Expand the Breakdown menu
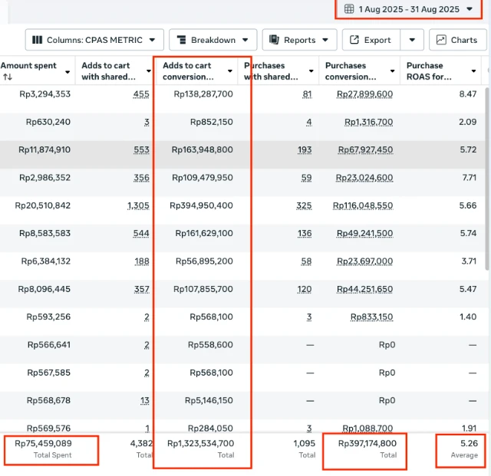 tap(213, 40)
